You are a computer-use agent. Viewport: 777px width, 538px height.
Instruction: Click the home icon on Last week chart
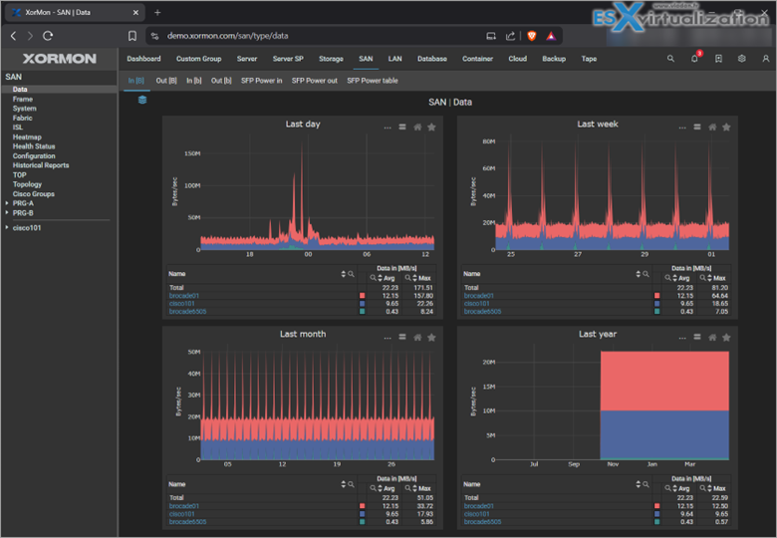pos(712,128)
